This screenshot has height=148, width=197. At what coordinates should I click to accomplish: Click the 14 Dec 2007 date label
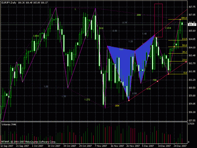pos(164,146)
